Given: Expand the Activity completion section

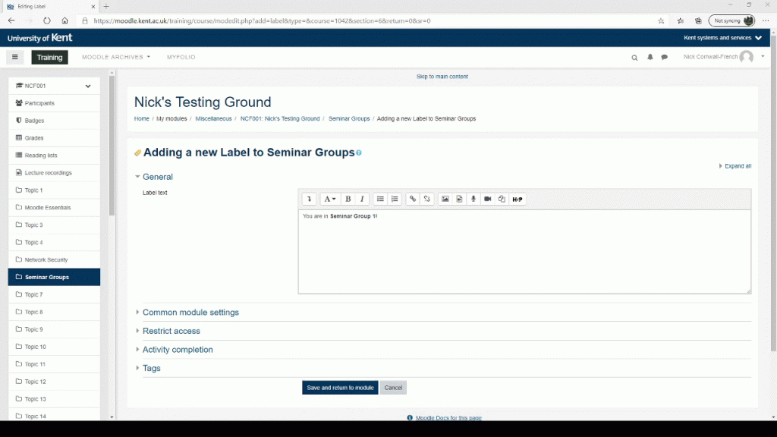Looking at the screenshot, I should [x=178, y=350].
